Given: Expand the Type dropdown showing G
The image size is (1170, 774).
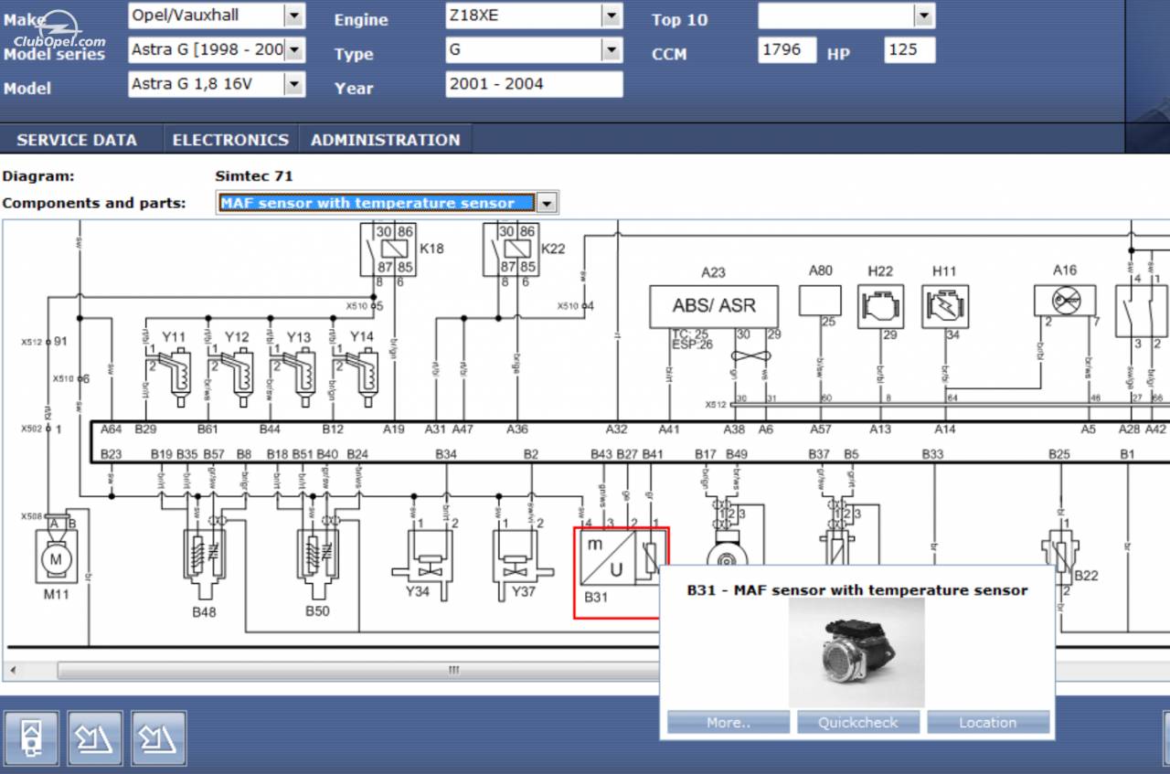Looking at the screenshot, I should pos(612,49).
